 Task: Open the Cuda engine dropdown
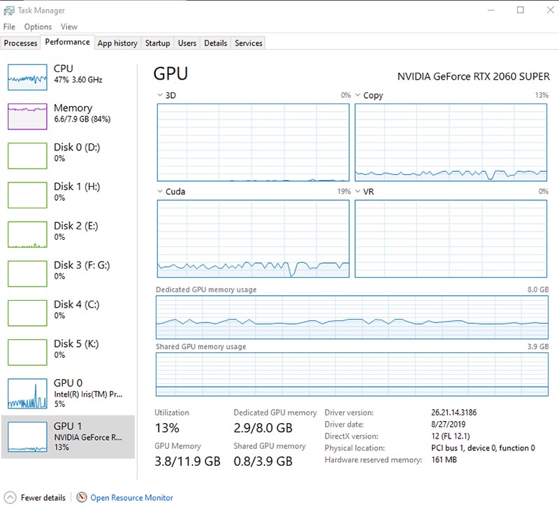coord(160,192)
